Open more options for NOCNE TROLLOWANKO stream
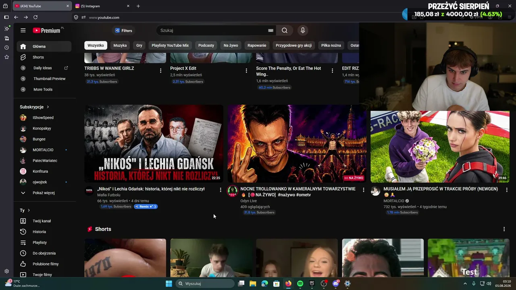The image size is (516, 290). (363, 190)
